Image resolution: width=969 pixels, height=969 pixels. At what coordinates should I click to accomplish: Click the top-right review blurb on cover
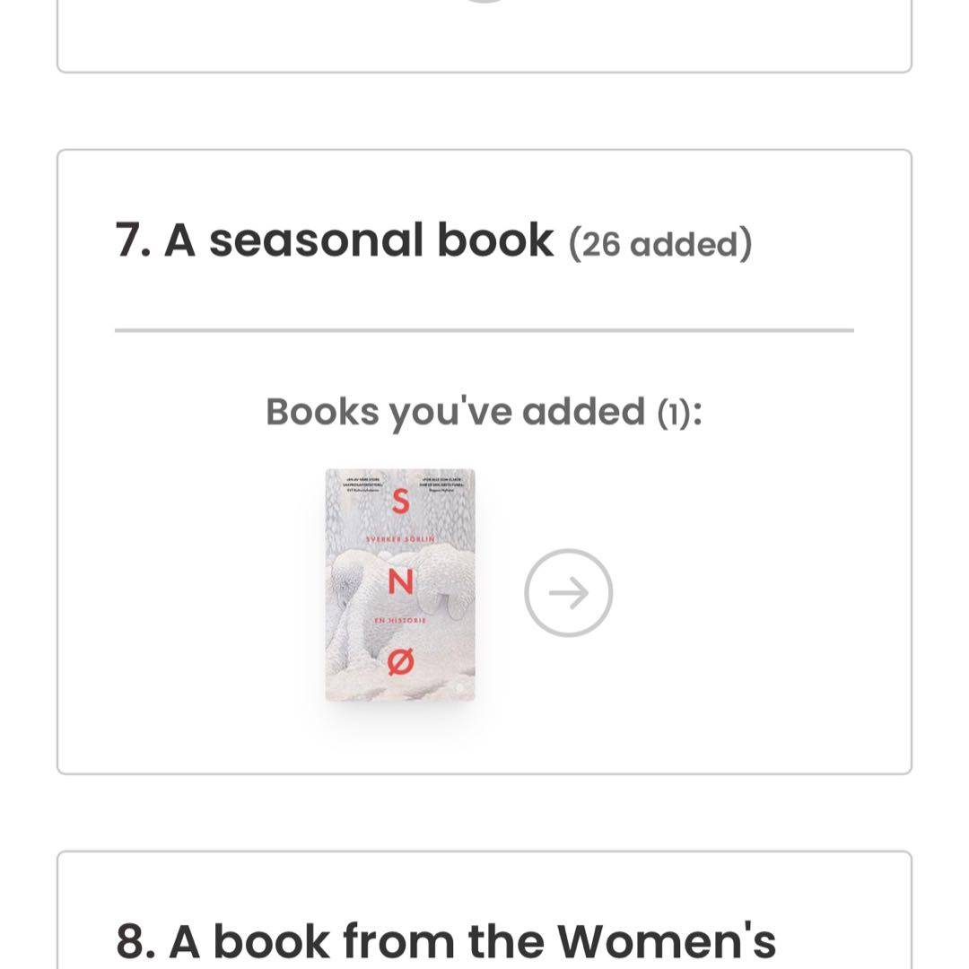[x=441, y=486]
